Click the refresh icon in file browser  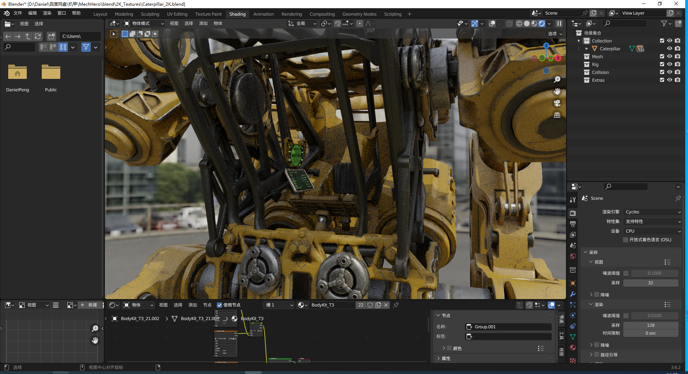pos(38,36)
